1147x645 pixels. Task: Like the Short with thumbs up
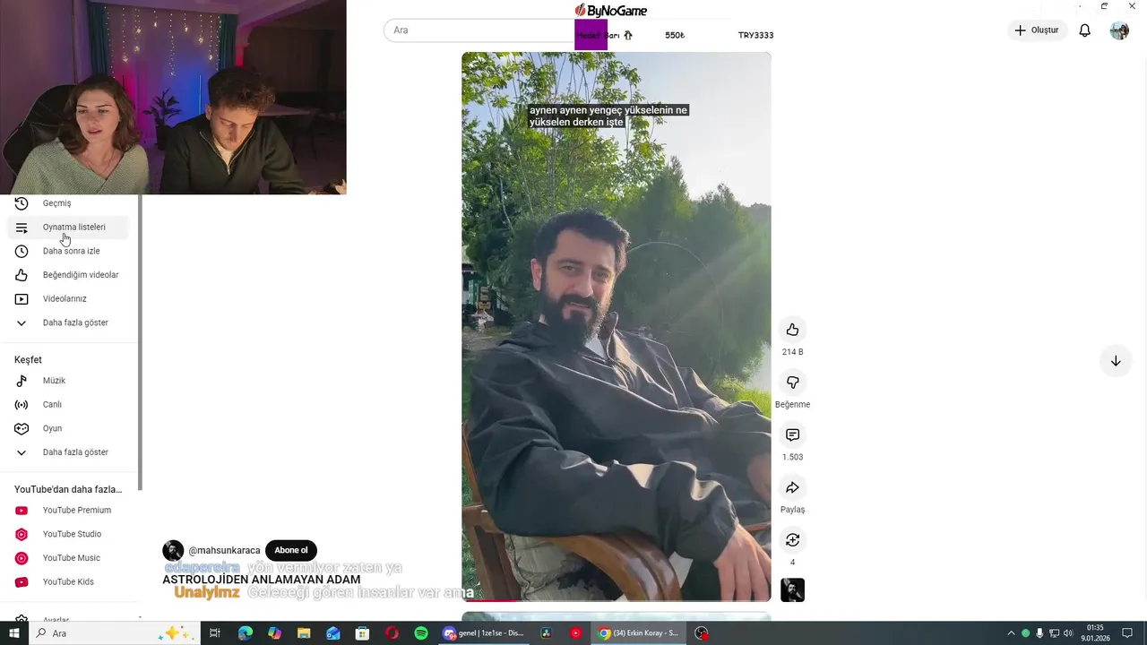coord(792,330)
